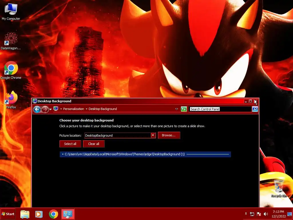The width and height of the screenshot is (293, 220).
Task: Click Select all pictures button
Action: pos(70,144)
